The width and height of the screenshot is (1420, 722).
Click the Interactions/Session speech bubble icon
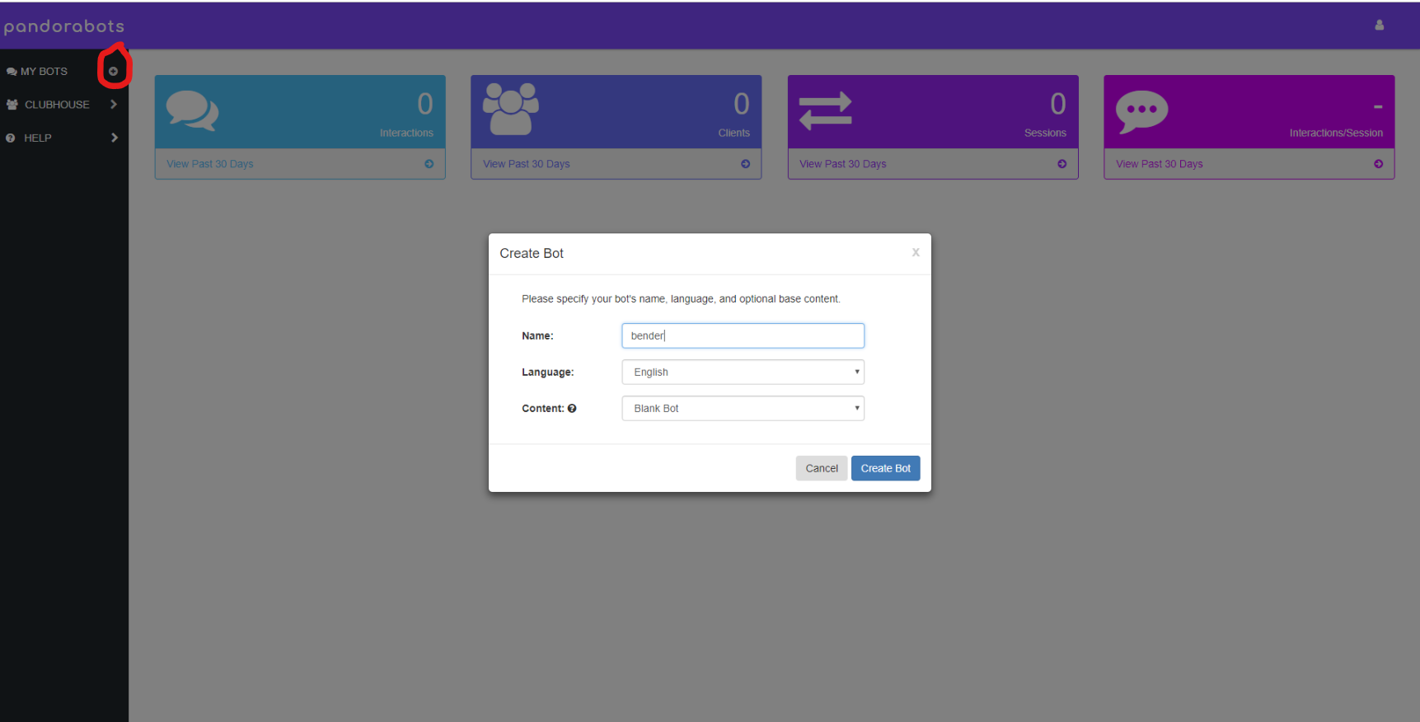tap(1141, 111)
